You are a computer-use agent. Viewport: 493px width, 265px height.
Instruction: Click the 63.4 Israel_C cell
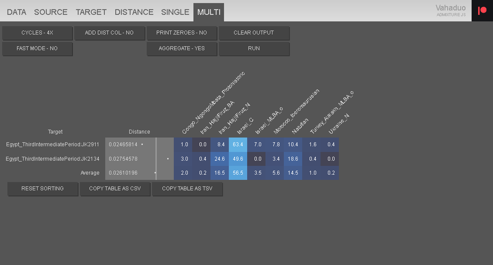point(238,145)
